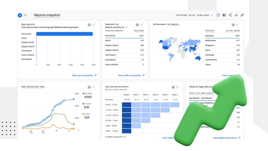Image resolution: width=268 pixels, height=151 pixels.
Task: Click the arrow icon beside View traffic acquisition
Action: click(x=143, y=75)
